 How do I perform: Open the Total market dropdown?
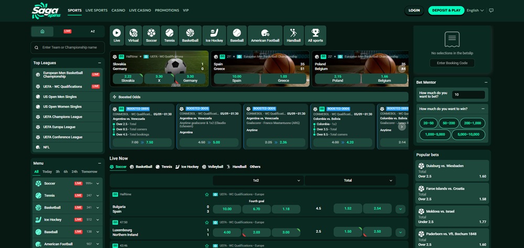pyautogui.click(x=350, y=181)
